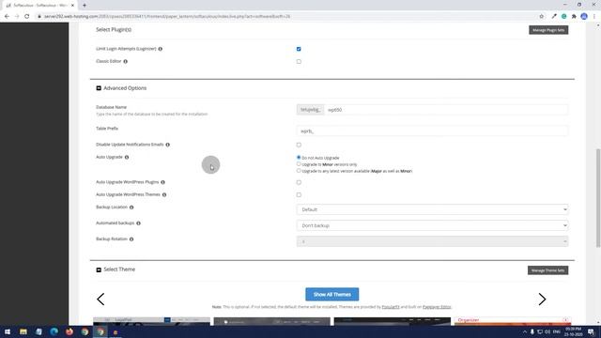Bookmark this page with the star icon
The height and width of the screenshot is (338, 601).
tap(541, 17)
